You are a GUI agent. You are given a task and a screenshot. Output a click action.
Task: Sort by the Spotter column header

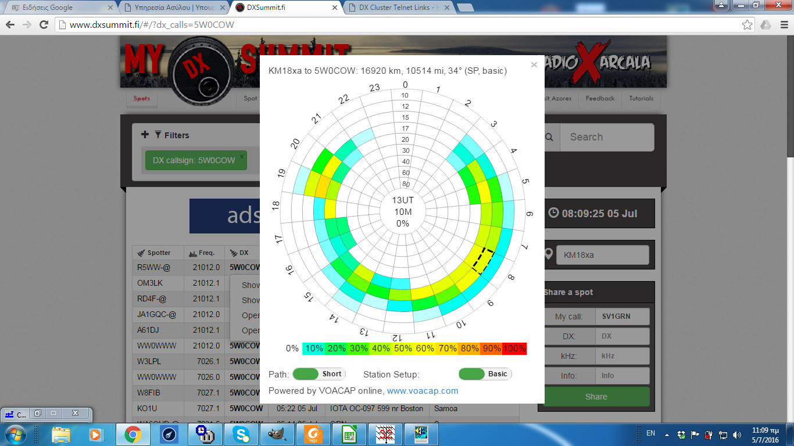(x=158, y=253)
